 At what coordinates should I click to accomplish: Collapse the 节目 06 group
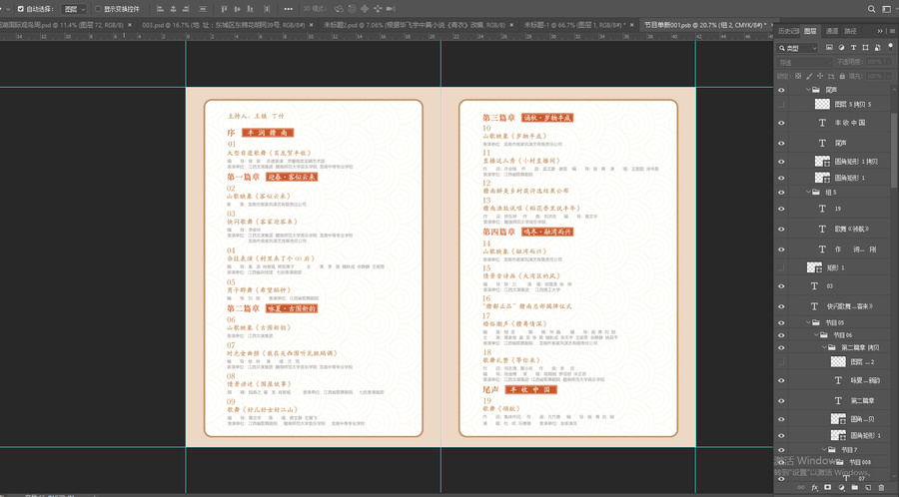coord(816,335)
